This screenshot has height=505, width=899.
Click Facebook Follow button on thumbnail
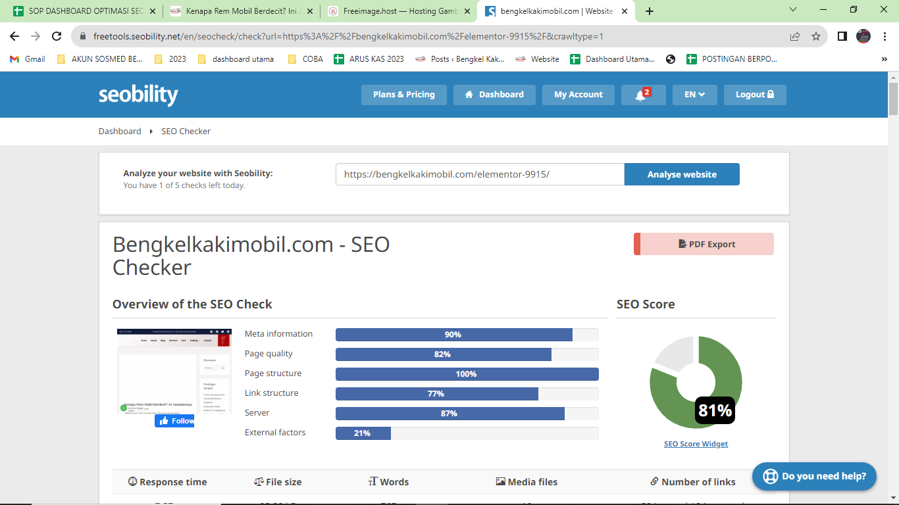pos(174,421)
